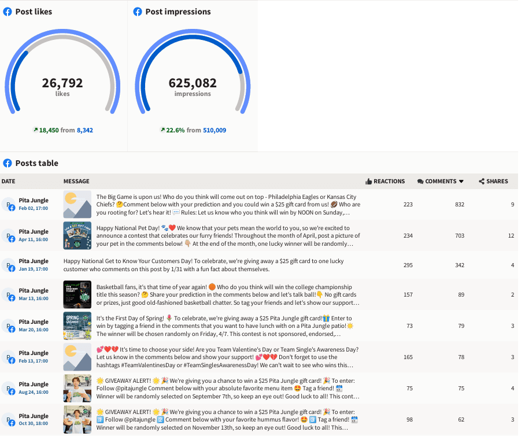
Task: Open the Spring Giveaway post thumbnail
Action: point(77,326)
